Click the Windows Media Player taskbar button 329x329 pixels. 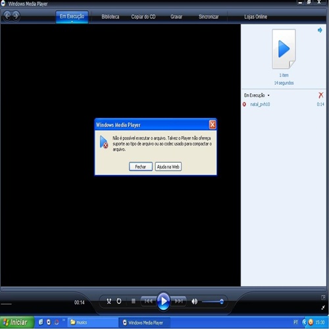(x=145, y=322)
